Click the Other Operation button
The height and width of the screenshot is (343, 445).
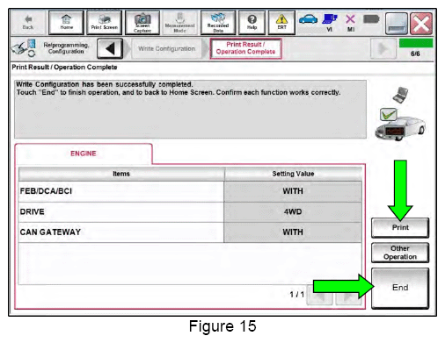pyautogui.click(x=400, y=253)
